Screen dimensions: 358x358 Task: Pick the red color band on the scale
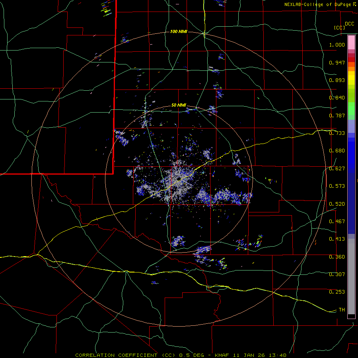[351, 60]
